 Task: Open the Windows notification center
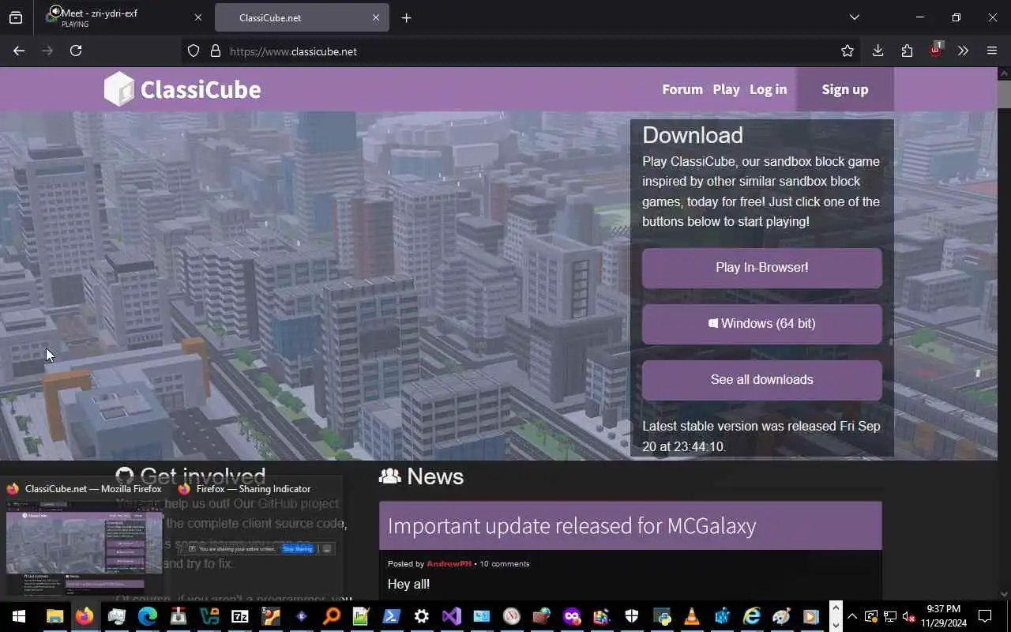985,616
